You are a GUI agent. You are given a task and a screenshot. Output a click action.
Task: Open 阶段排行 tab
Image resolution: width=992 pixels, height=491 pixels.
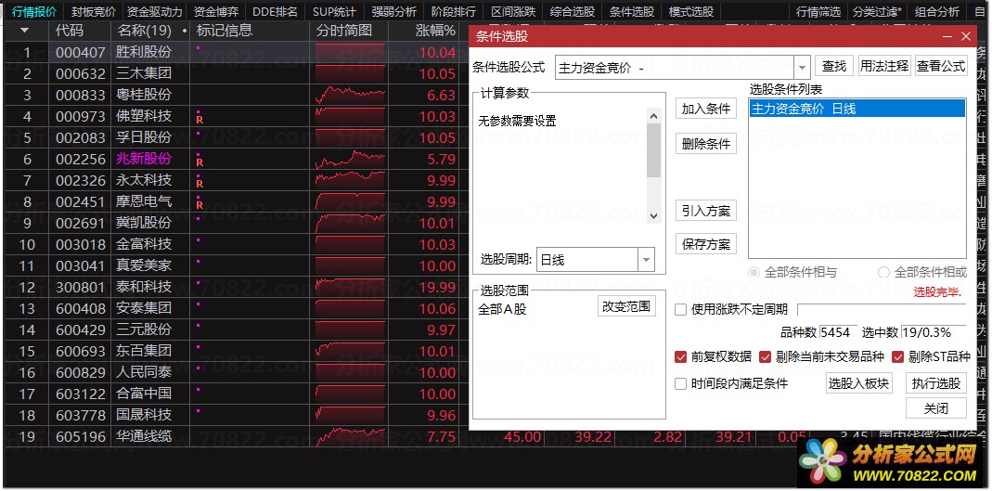click(454, 11)
